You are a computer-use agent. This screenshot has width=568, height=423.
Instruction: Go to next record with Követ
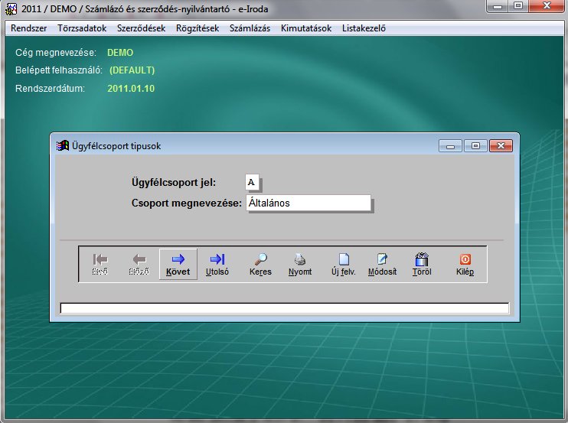pyautogui.click(x=178, y=264)
